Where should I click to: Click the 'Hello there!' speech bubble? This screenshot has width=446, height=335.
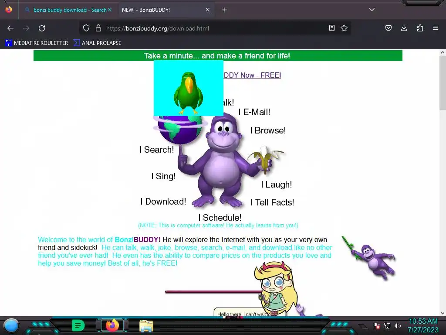(x=241, y=312)
